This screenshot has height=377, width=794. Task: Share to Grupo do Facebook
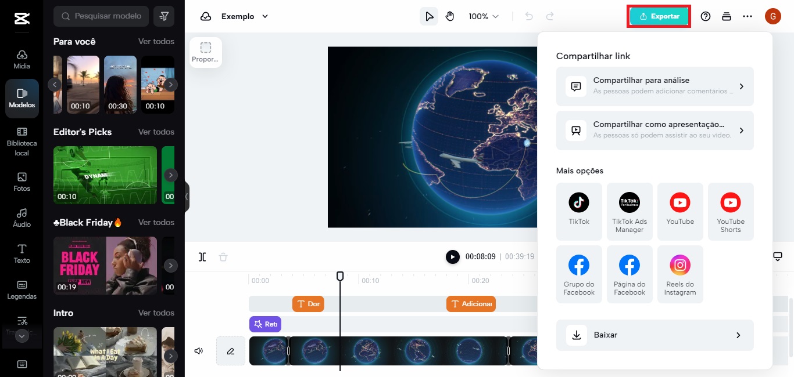[x=579, y=274]
